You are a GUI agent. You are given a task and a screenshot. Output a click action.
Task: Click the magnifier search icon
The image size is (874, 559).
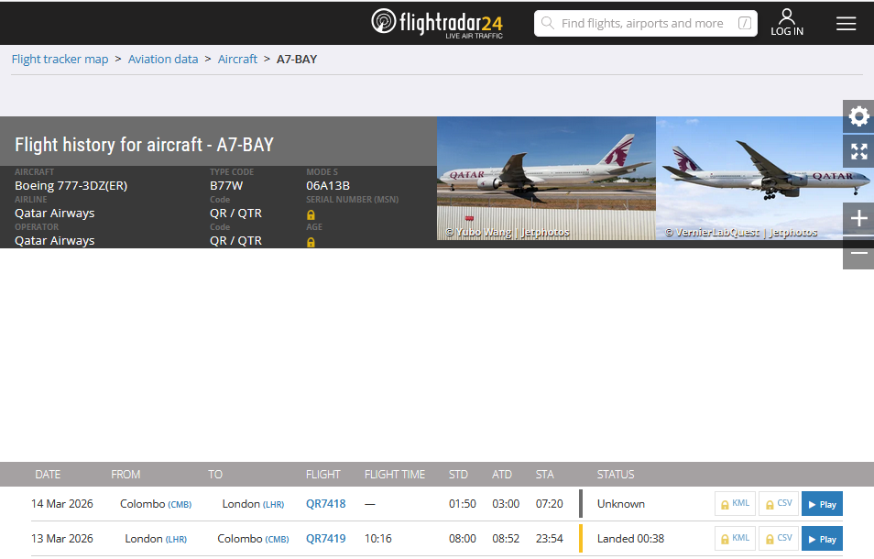(548, 24)
